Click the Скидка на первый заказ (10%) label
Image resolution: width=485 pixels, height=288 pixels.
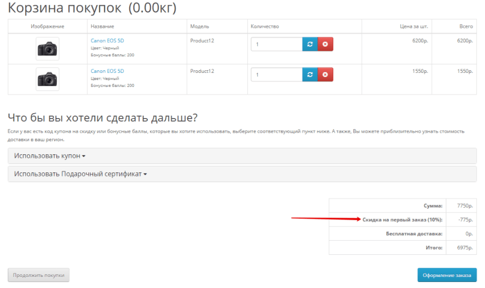(x=403, y=220)
